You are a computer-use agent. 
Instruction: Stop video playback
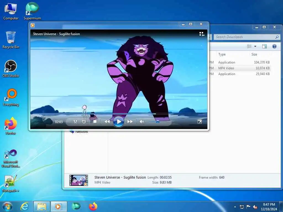95,122
